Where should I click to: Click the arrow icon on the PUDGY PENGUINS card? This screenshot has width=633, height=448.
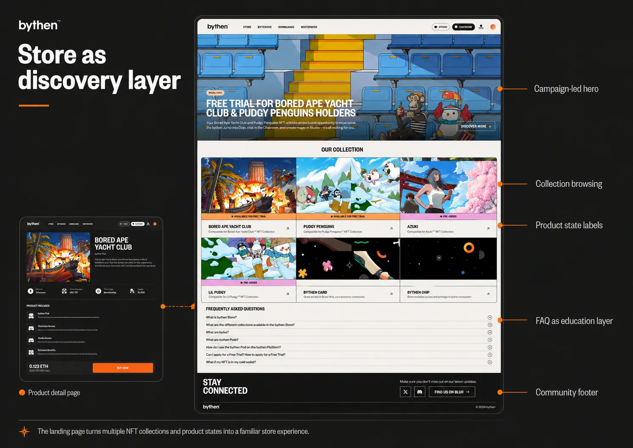click(x=391, y=228)
